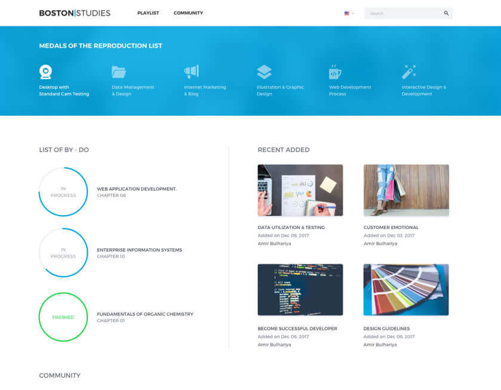Screen dimensions: 501x390
Task: Open Enterprise Information Systems course title
Action: point(139,250)
